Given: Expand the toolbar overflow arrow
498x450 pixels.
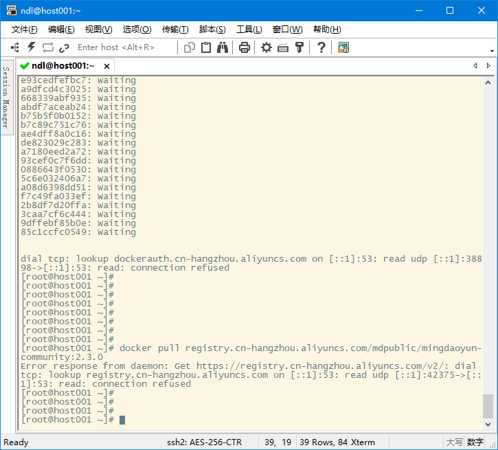Looking at the screenshot, I should [x=491, y=50].
